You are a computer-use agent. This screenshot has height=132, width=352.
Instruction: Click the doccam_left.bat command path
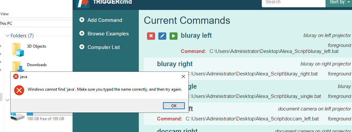point(252,119)
